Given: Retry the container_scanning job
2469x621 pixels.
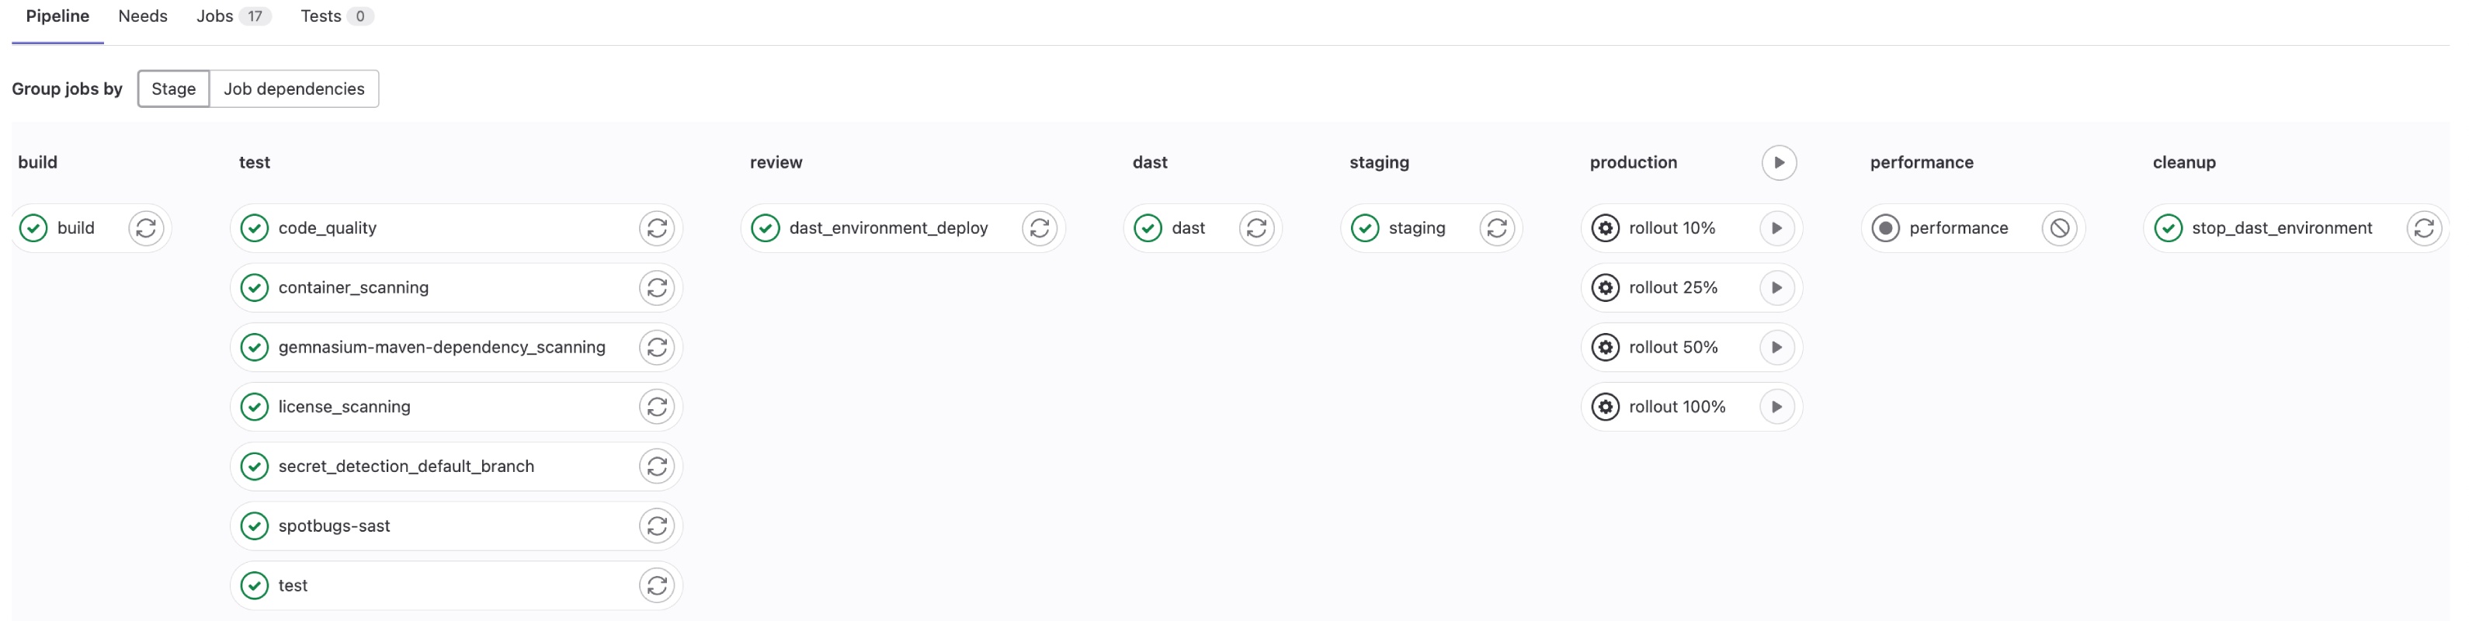Looking at the screenshot, I should [657, 287].
